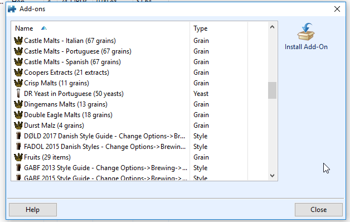Click grain icon beside Crisp Malts
The height and width of the screenshot is (222, 350).
(18, 83)
